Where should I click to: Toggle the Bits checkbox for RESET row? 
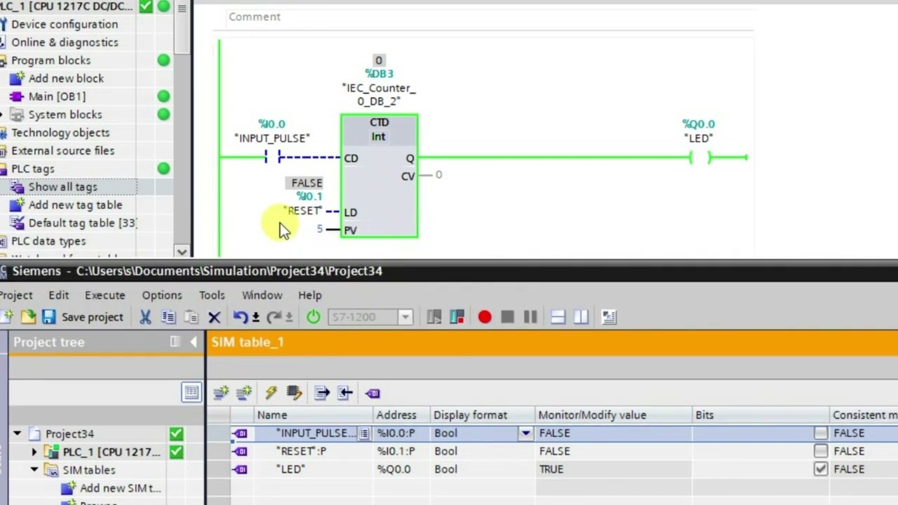[x=820, y=451]
